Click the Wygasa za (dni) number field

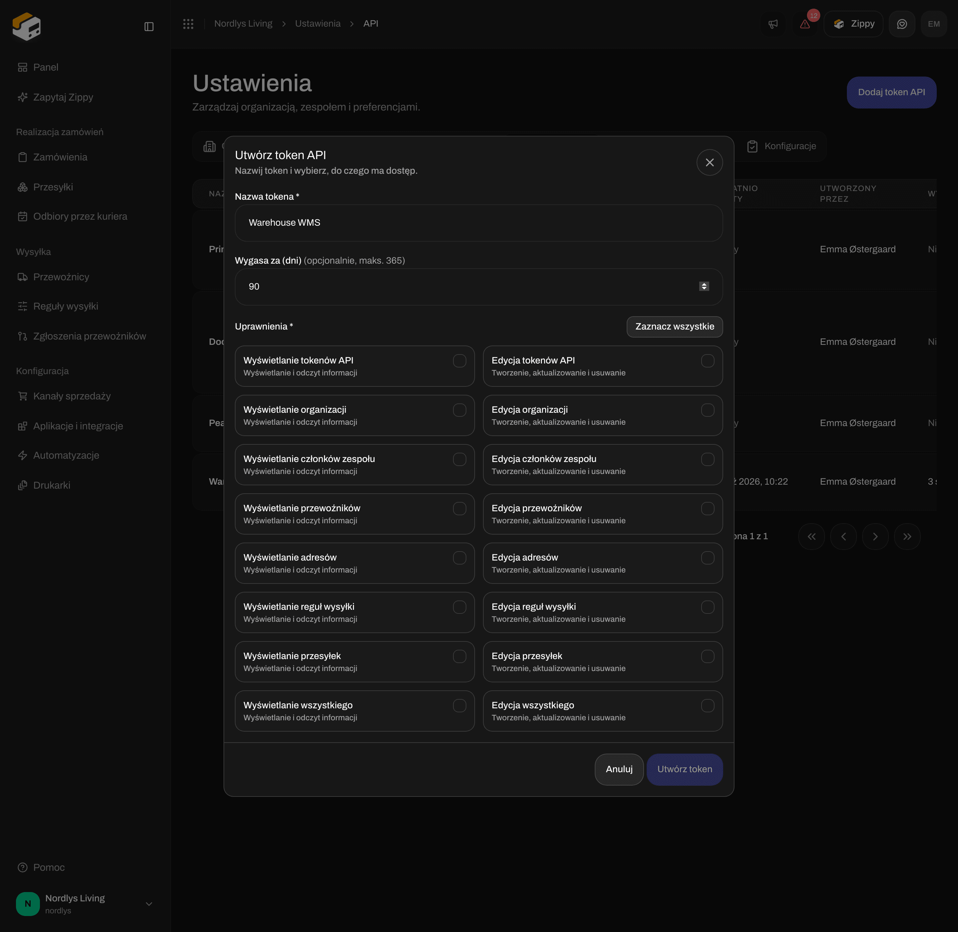coord(479,287)
